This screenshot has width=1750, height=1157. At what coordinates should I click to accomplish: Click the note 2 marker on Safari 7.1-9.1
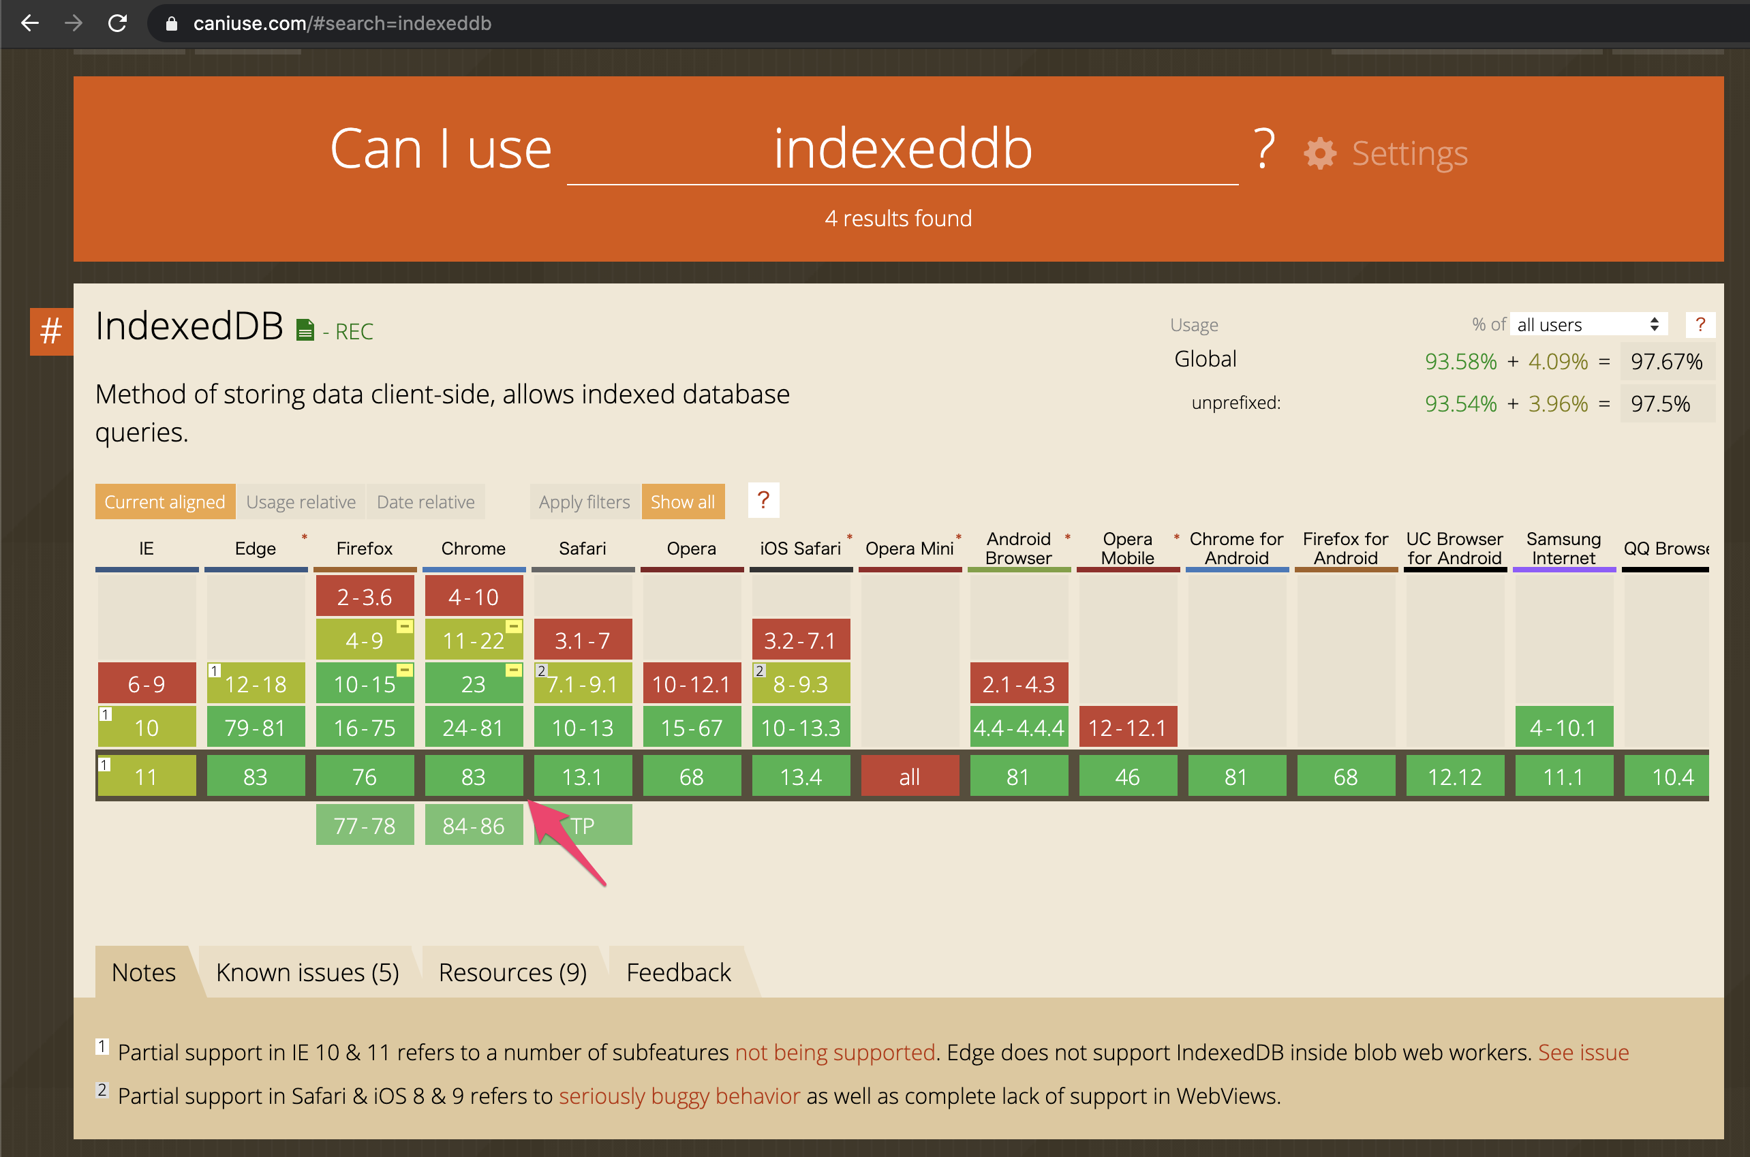pyautogui.click(x=541, y=670)
